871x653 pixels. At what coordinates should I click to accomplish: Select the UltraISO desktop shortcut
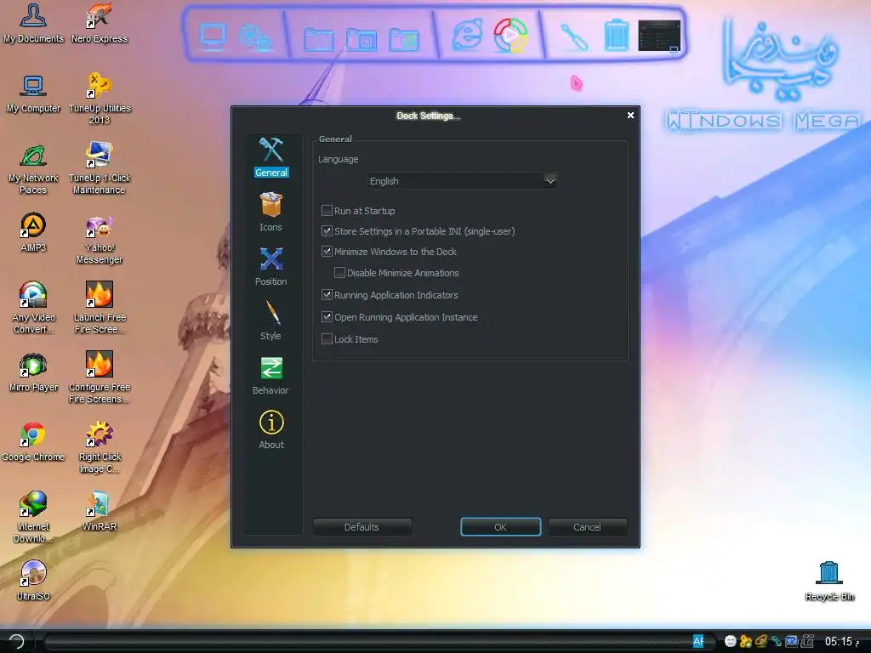(x=33, y=582)
